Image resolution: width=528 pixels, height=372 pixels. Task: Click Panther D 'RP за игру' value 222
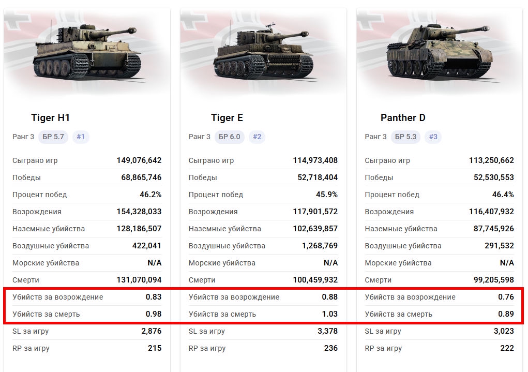tap(507, 348)
